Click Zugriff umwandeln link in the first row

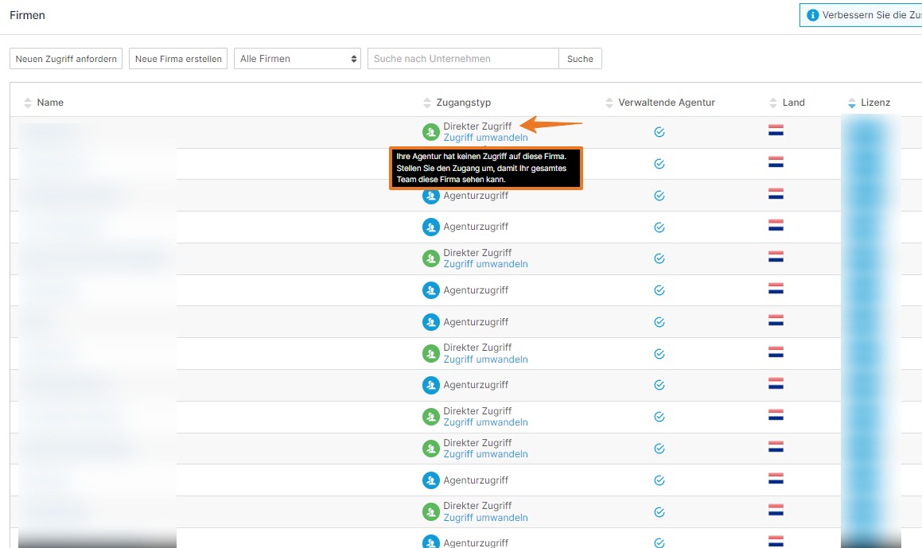pyautogui.click(x=485, y=138)
